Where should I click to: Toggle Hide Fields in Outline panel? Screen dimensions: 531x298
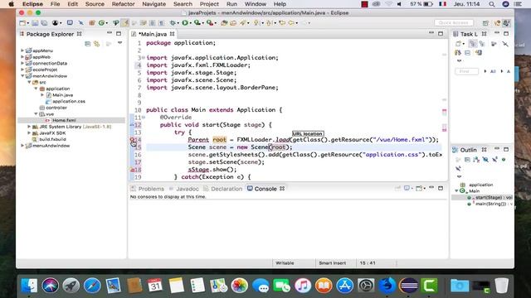tap(485, 160)
